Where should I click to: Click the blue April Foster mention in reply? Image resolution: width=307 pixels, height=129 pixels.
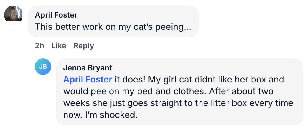pyautogui.click(x=88, y=80)
